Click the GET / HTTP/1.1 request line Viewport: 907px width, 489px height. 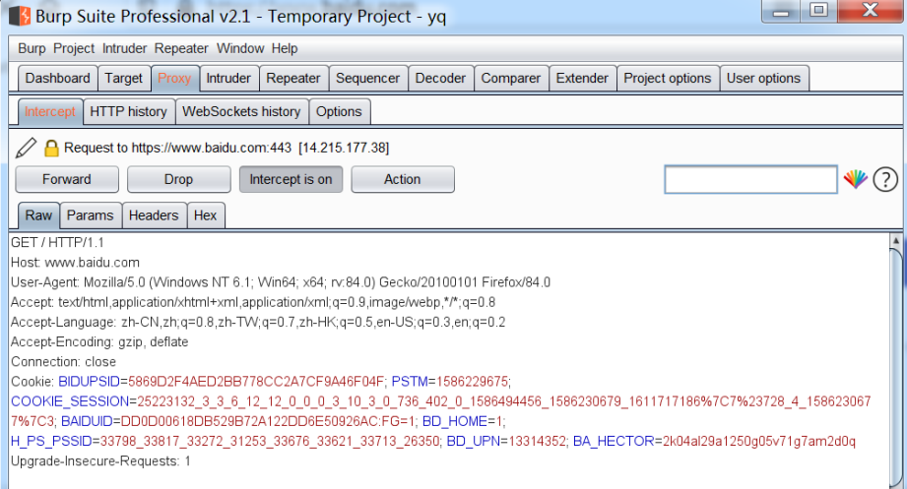pos(57,243)
